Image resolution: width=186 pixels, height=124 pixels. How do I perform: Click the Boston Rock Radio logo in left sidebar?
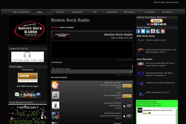point(28,30)
